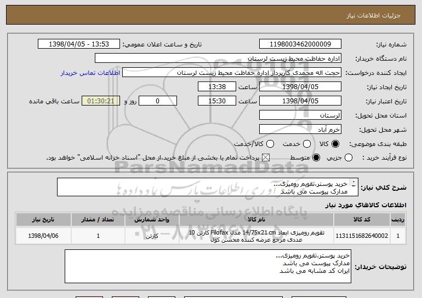Screen dimensions: 422x298
Task: Click the creation time field 13:38
Action: [217, 87]
